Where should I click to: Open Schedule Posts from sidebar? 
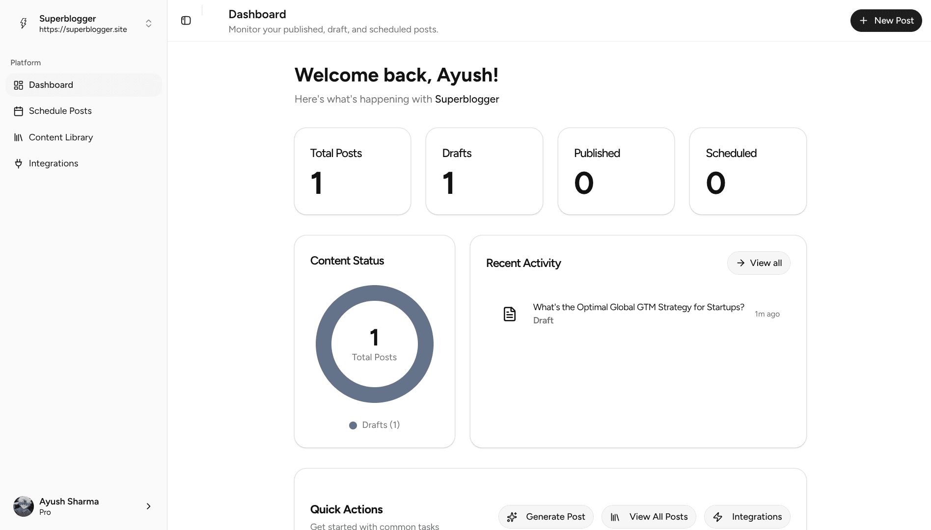click(60, 111)
